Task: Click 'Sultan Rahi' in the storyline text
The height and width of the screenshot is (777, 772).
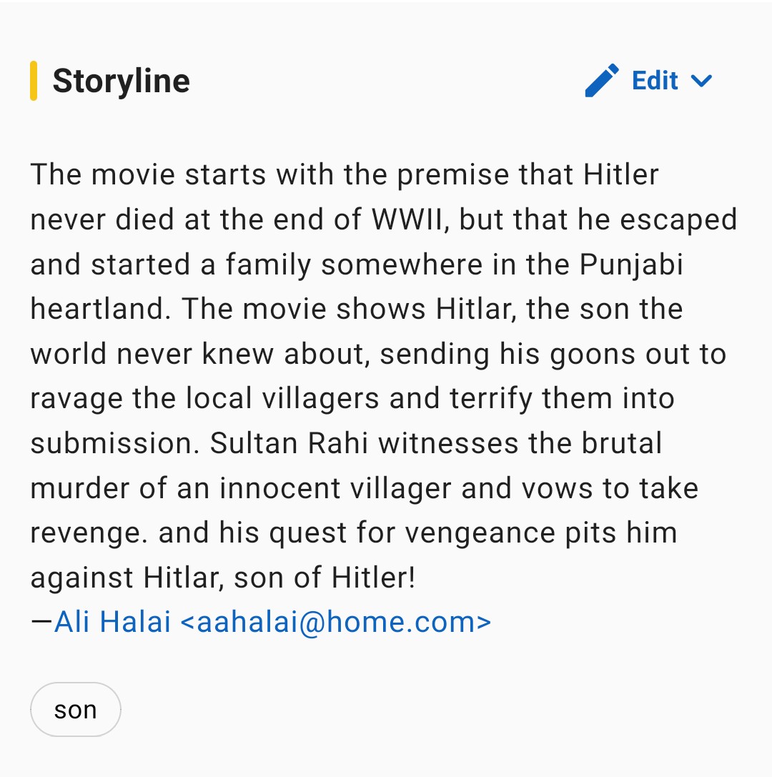Action: [289, 443]
